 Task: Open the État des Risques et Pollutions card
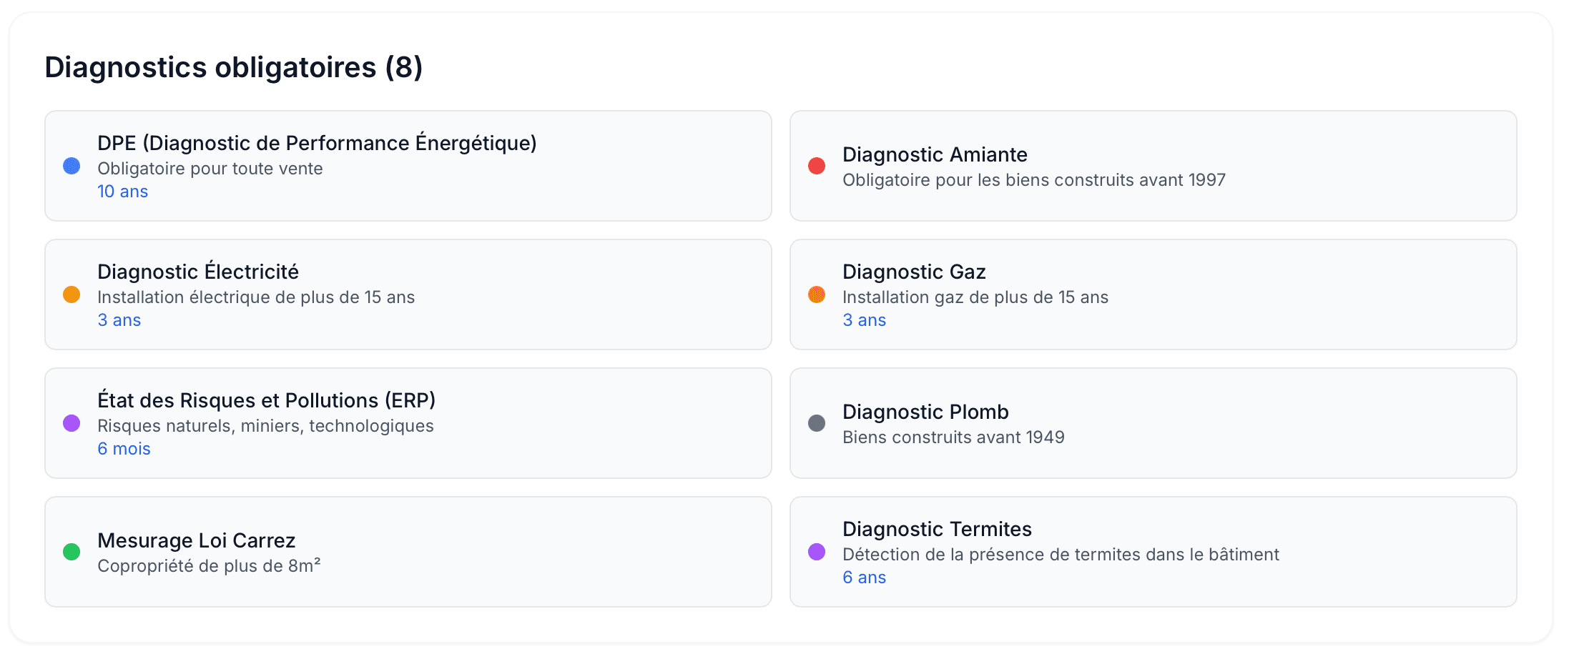[408, 422]
